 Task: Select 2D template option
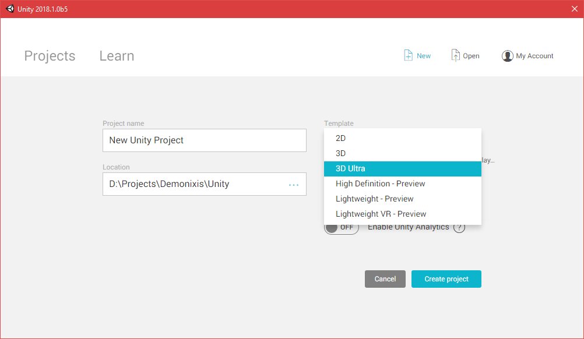[x=403, y=138]
